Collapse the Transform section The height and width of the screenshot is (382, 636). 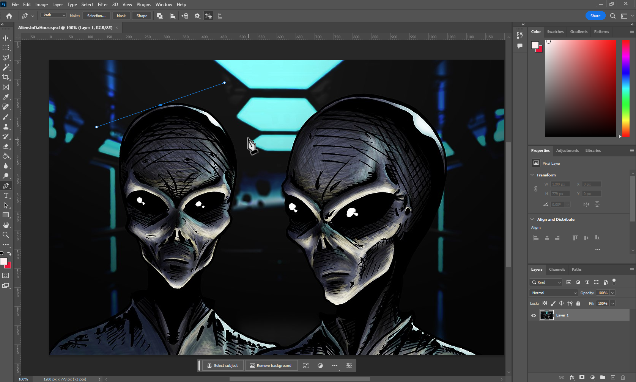(532, 175)
